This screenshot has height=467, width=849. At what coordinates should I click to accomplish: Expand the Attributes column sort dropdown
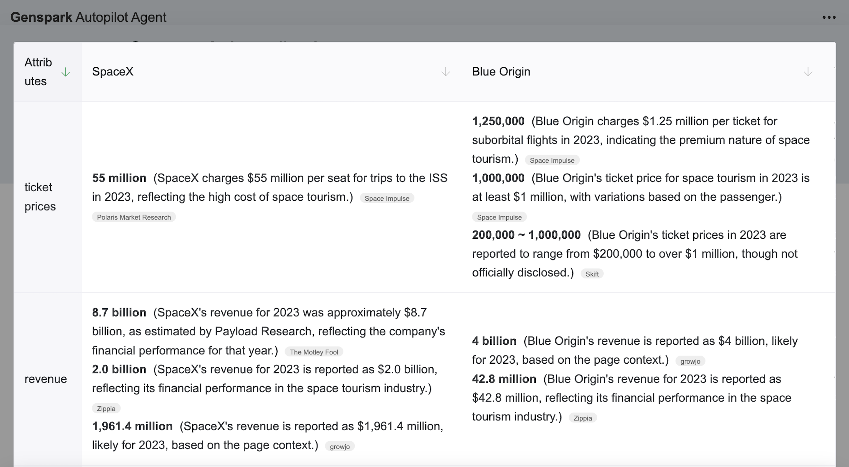pos(65,73)
